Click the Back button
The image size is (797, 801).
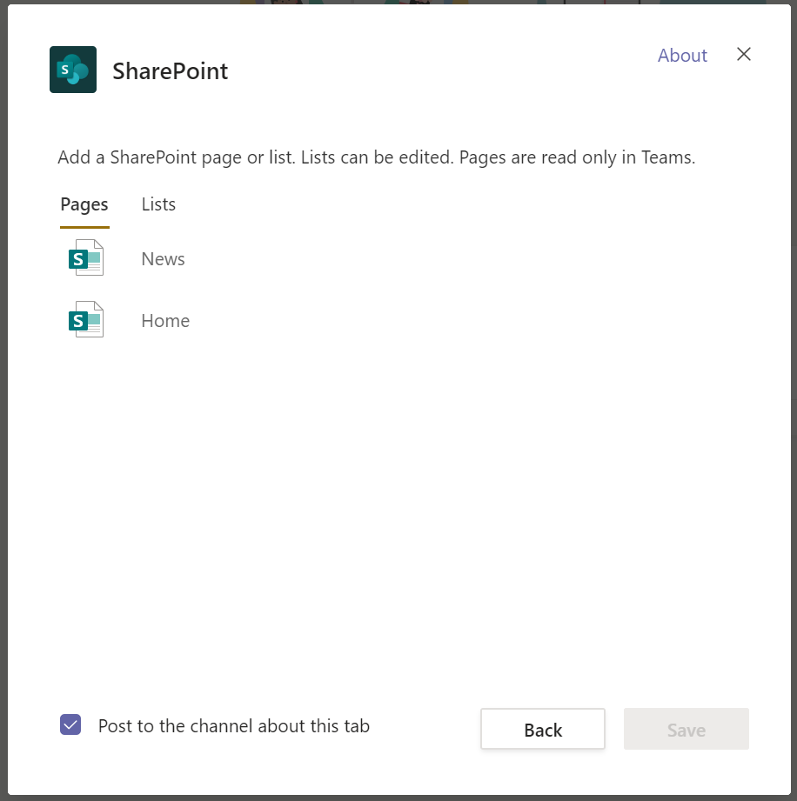(543, 729)
